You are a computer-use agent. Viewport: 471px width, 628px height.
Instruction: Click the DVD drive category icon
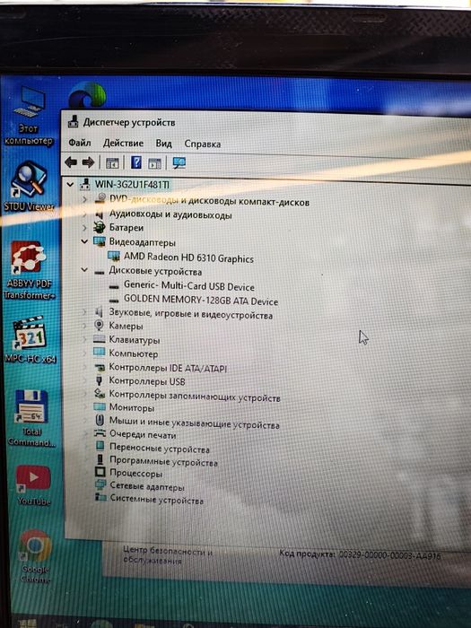(100, 198)
